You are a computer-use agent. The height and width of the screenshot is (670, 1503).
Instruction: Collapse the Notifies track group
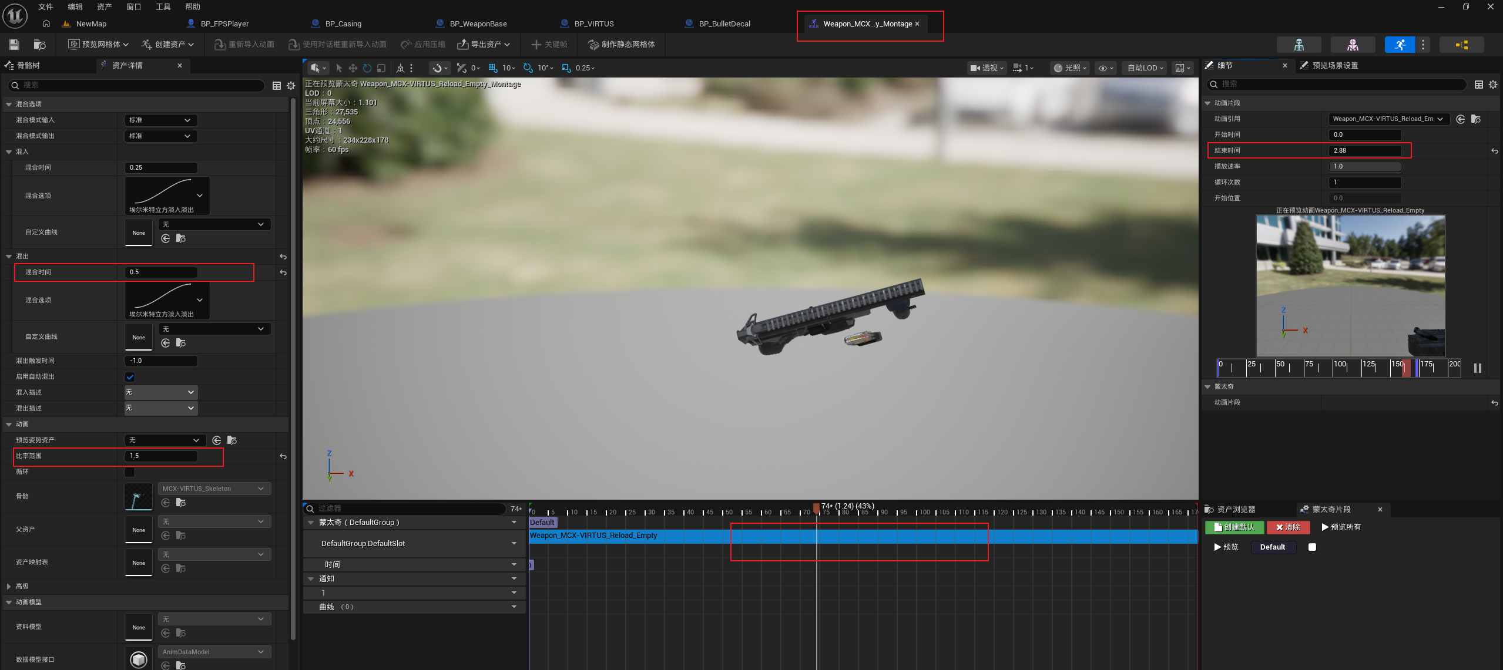(x=311, y=579)
